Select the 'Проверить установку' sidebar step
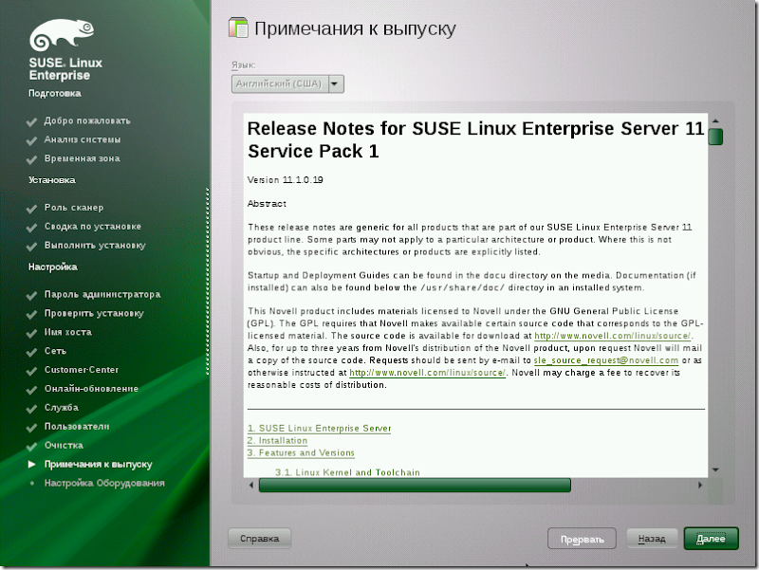Viewport: 759px width, 570px height. (94, 313)
